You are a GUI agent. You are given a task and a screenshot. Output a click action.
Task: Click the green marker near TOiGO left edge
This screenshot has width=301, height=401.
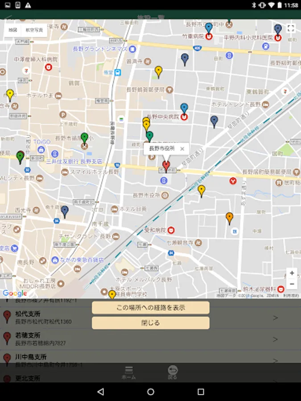[x=20, y=157]
